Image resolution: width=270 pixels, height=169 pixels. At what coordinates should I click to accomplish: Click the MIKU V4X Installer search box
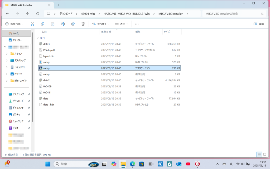pos(232,14)
